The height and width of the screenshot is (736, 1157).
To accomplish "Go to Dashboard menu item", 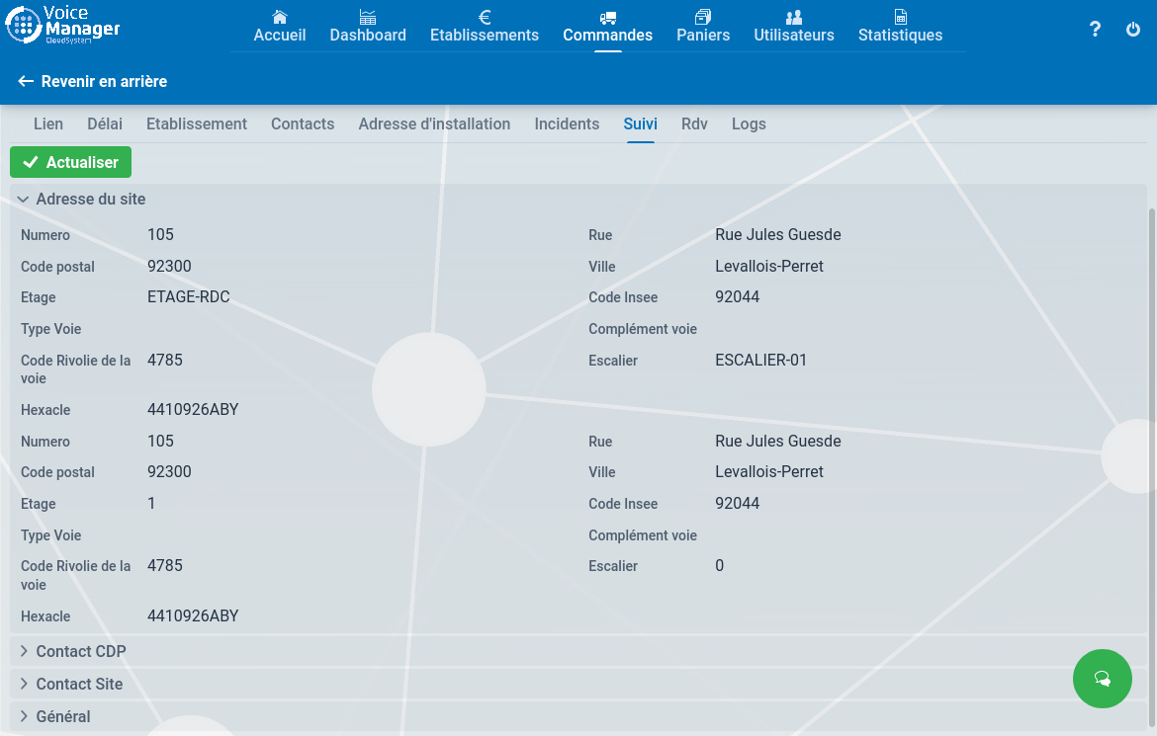I will click(368, 35).
